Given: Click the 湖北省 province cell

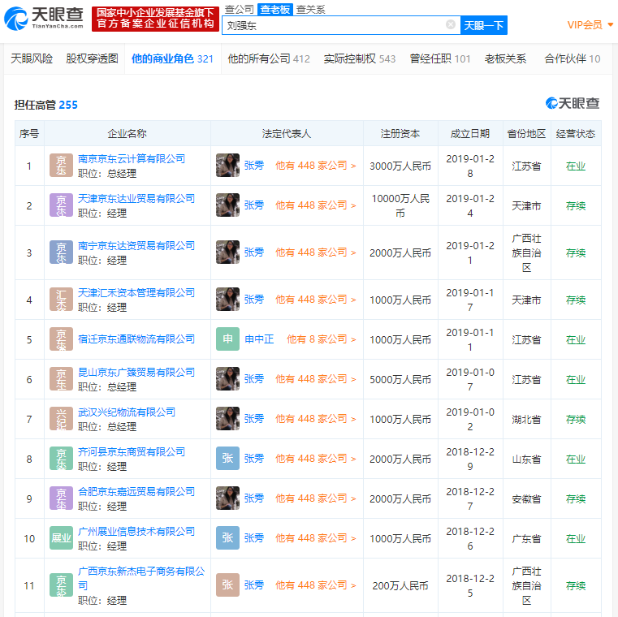Looking at the screenshot, I should point(526,419).
